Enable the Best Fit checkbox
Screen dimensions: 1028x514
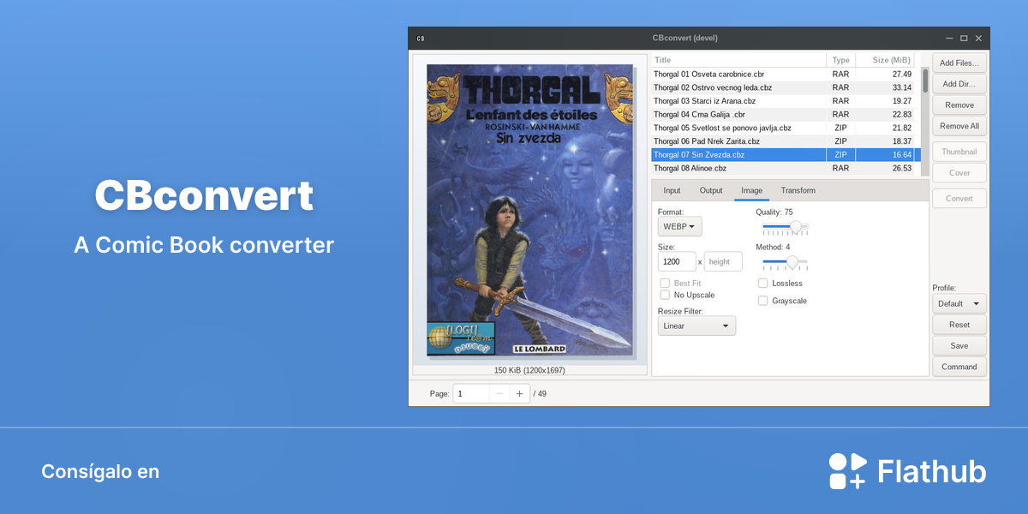tap(665, 283)
